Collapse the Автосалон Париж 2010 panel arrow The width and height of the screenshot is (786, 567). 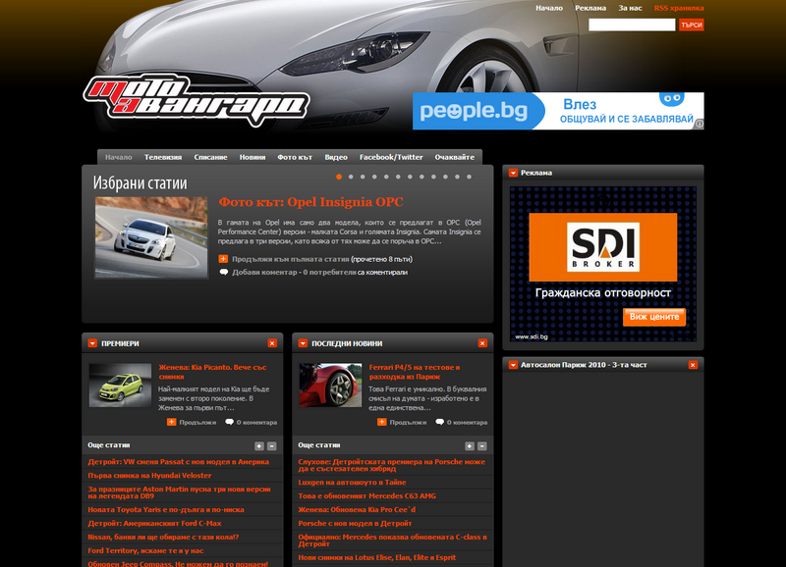tap(513, 365)
